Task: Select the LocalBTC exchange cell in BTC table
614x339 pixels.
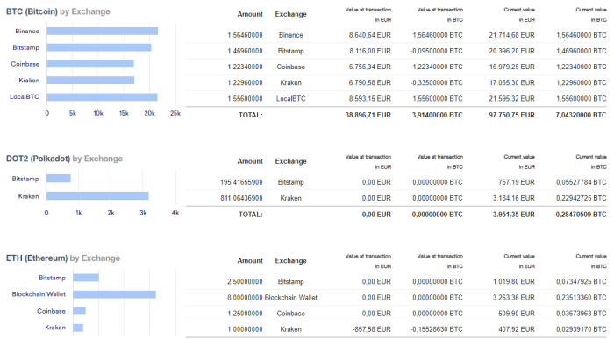Action: [290, 98]
